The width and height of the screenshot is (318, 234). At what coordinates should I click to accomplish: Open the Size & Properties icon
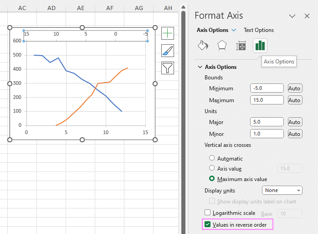[x=241, y=45]
